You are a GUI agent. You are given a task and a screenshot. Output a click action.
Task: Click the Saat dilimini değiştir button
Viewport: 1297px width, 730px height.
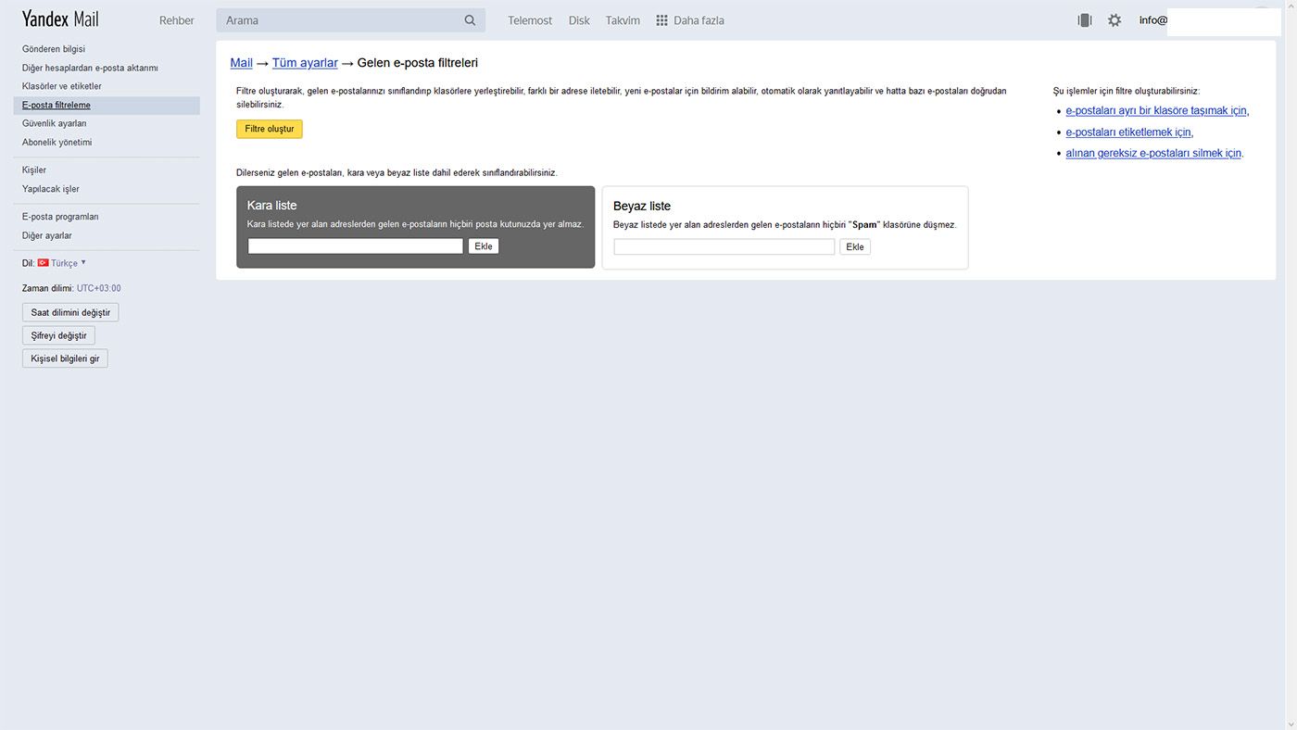tap(70, 312)
